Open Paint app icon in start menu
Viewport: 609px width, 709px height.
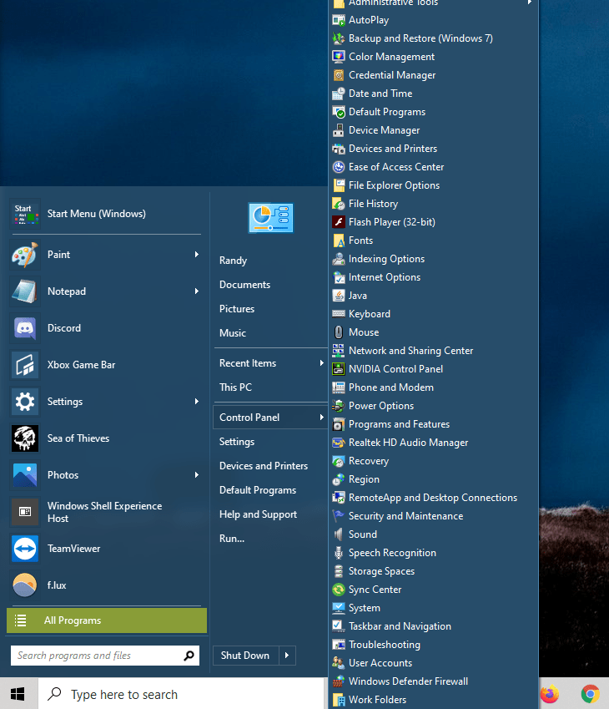point(25,255)
